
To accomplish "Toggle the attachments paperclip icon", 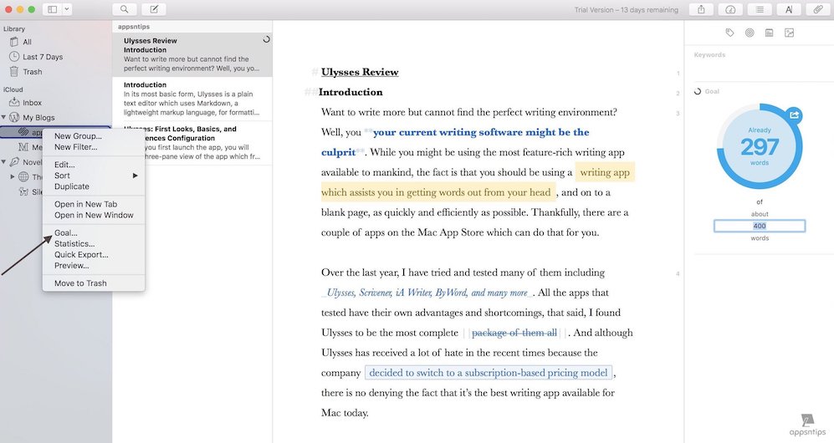I will pyautogui.click(x=817, y=9).
